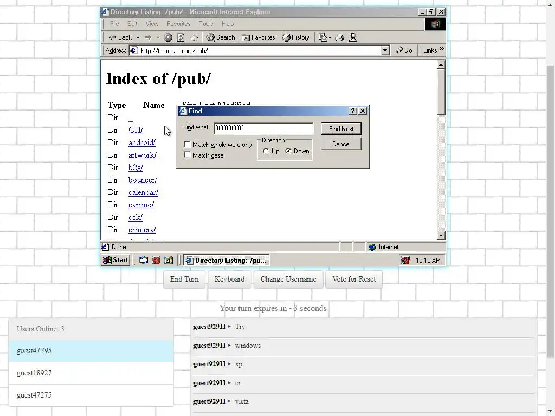Image resolution: width=555 pixels, height=416 pixels.
Task: Open the View menu
Action: 152,24
